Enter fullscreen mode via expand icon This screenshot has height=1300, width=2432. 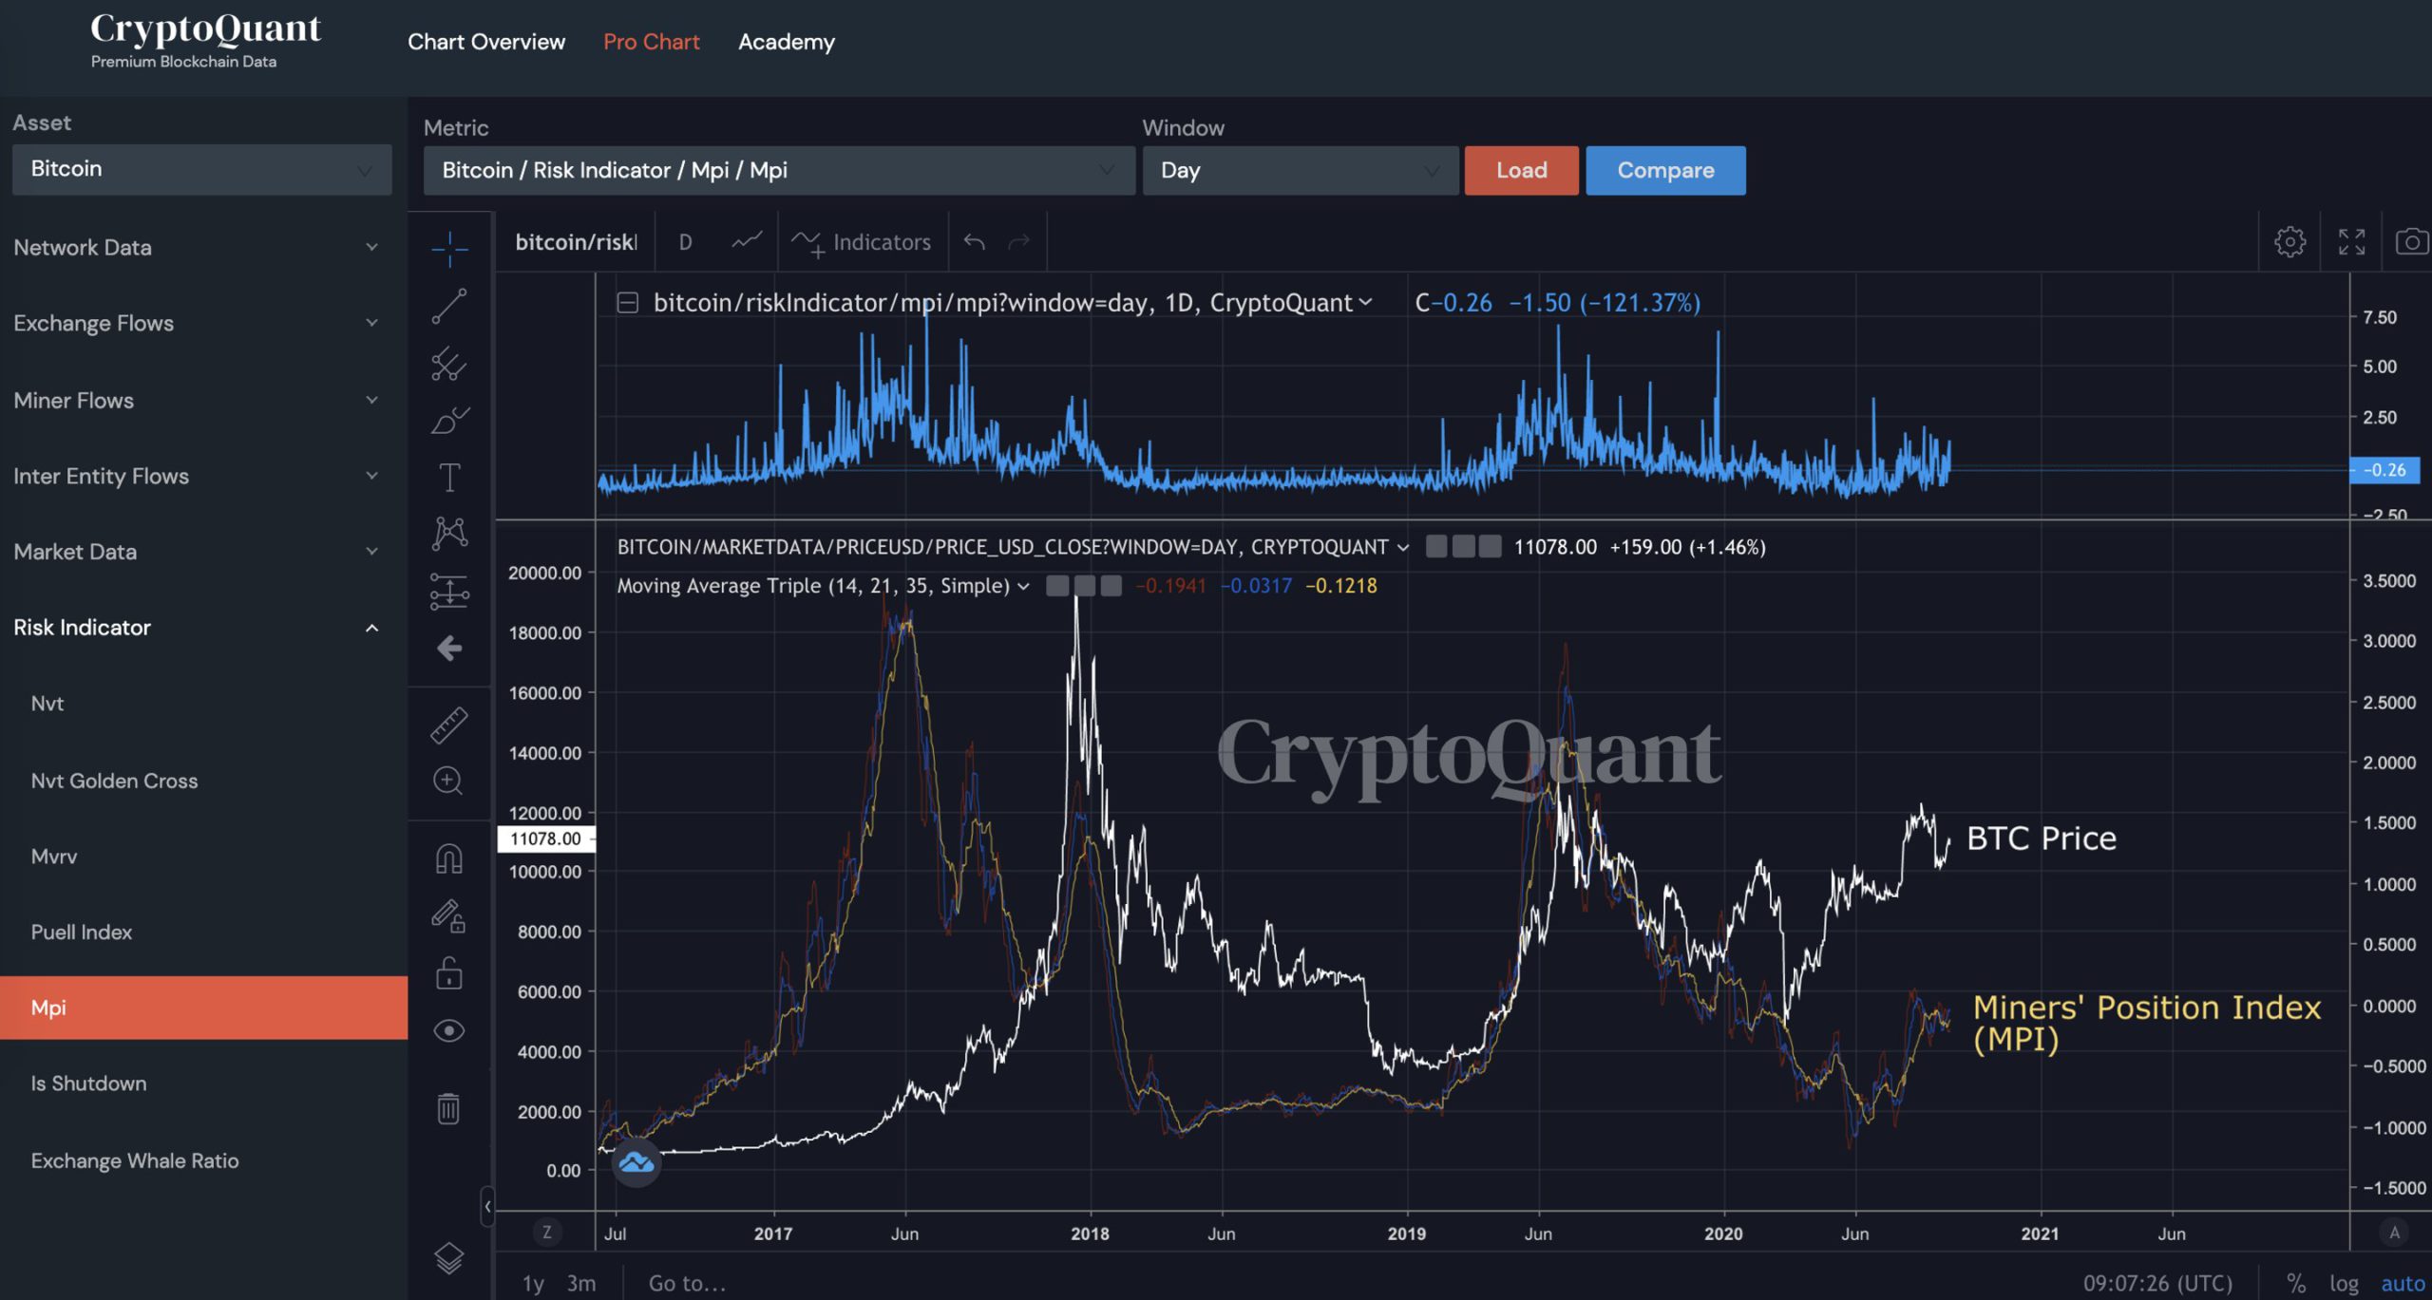point(2351,242)
